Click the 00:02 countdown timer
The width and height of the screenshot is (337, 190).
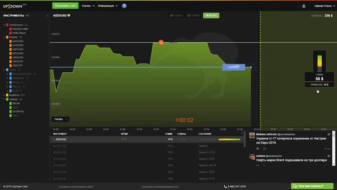(x=185, y=120)
